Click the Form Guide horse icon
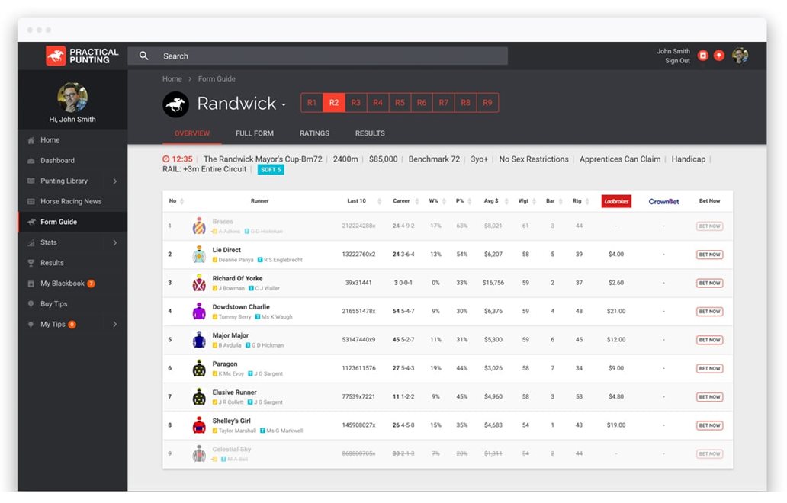The width and height of the screenshot is (787, 503). tap(31, 222)
